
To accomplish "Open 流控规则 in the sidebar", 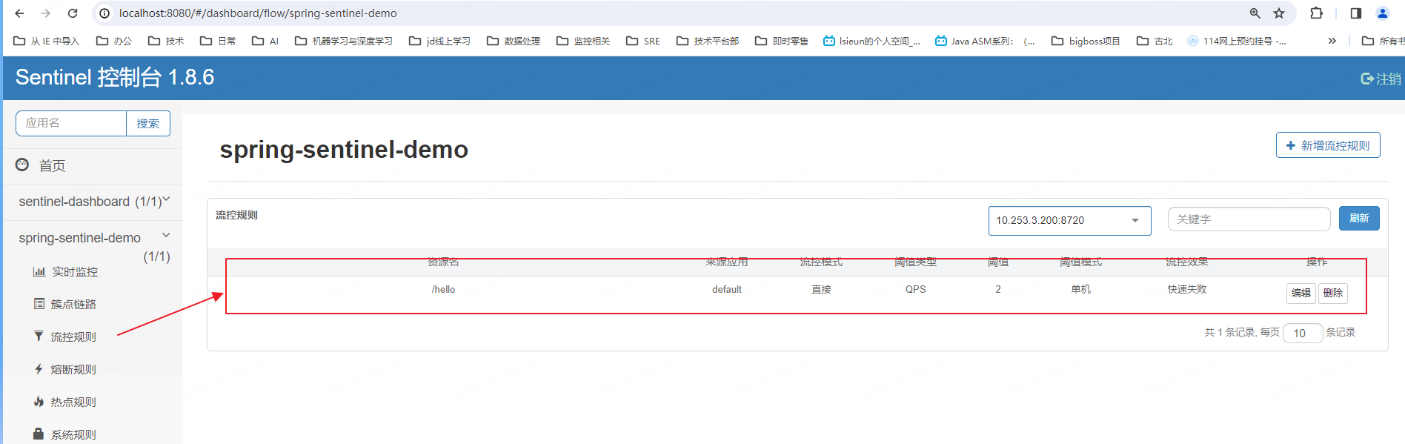I will point(65,337).
